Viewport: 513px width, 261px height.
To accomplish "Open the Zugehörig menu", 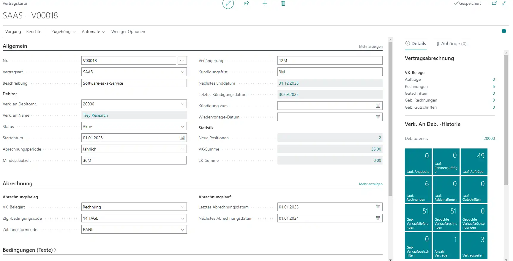I will coord(63,31).
